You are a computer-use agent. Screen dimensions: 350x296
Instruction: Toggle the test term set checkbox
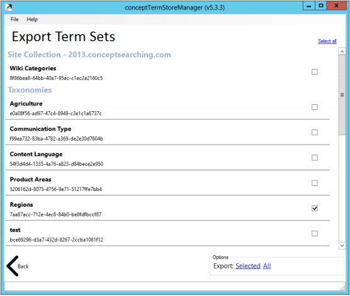(315, 234)
